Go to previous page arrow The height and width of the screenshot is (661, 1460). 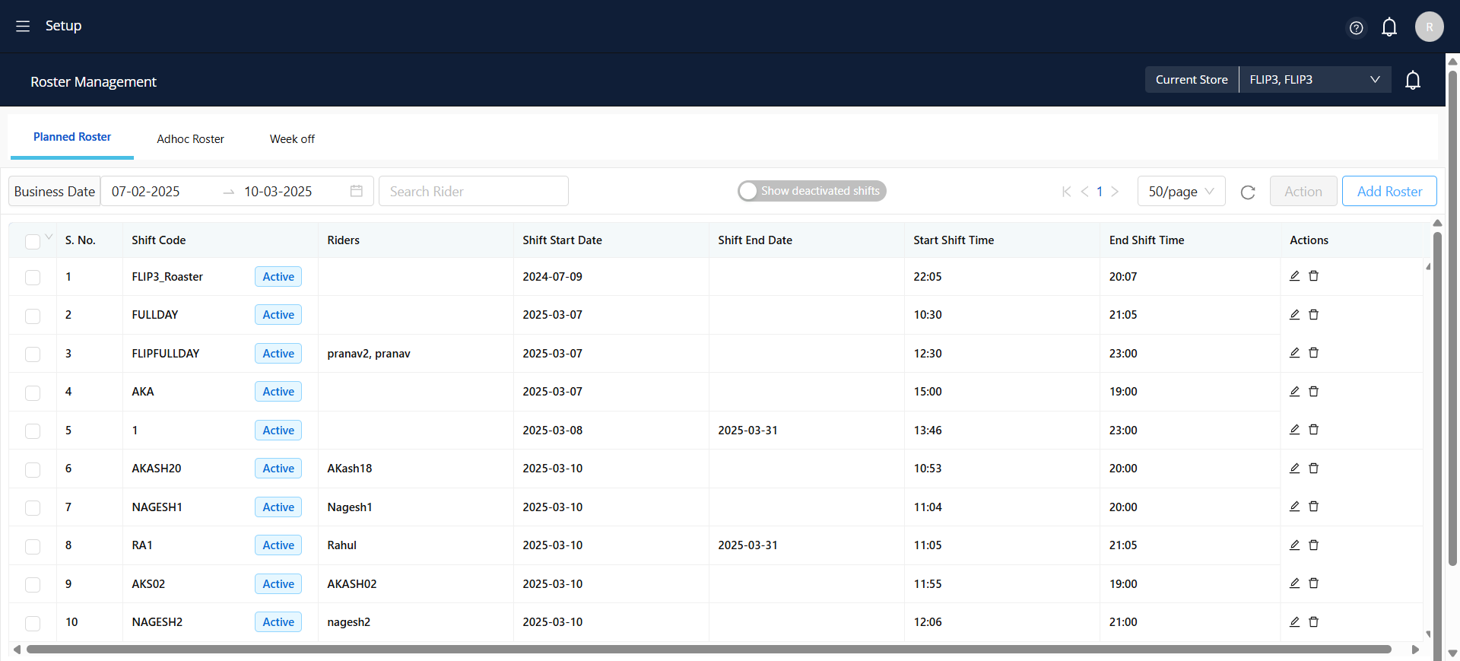pos(1084,192)
